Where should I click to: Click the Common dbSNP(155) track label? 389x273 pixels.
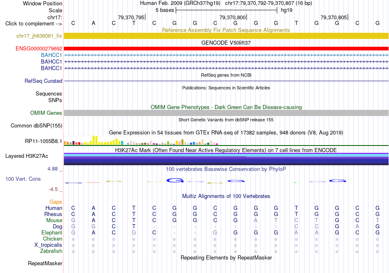coord(36,126)
